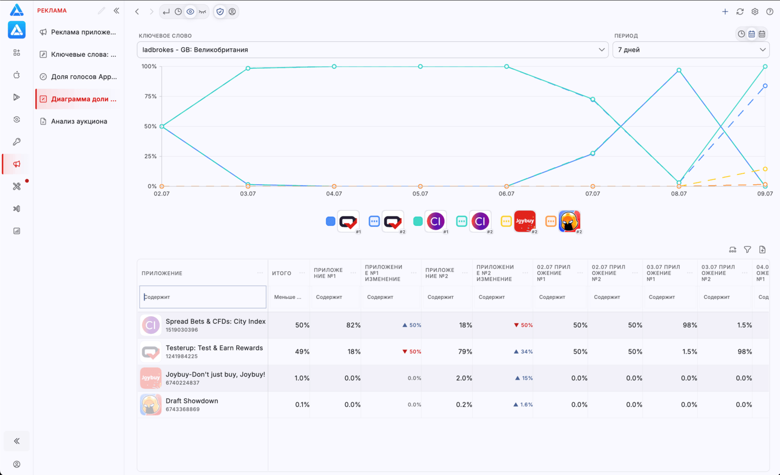
Task: Open the keyword dropdown showing ladbrokes
Action: [373, 50]
